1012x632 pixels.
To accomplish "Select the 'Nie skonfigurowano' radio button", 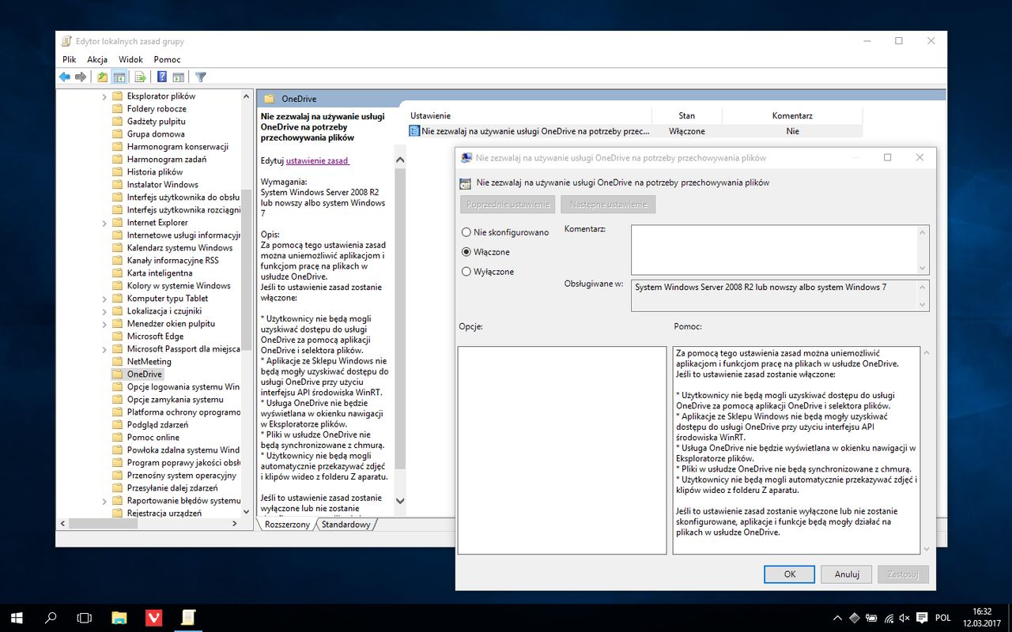I will 466,232.
